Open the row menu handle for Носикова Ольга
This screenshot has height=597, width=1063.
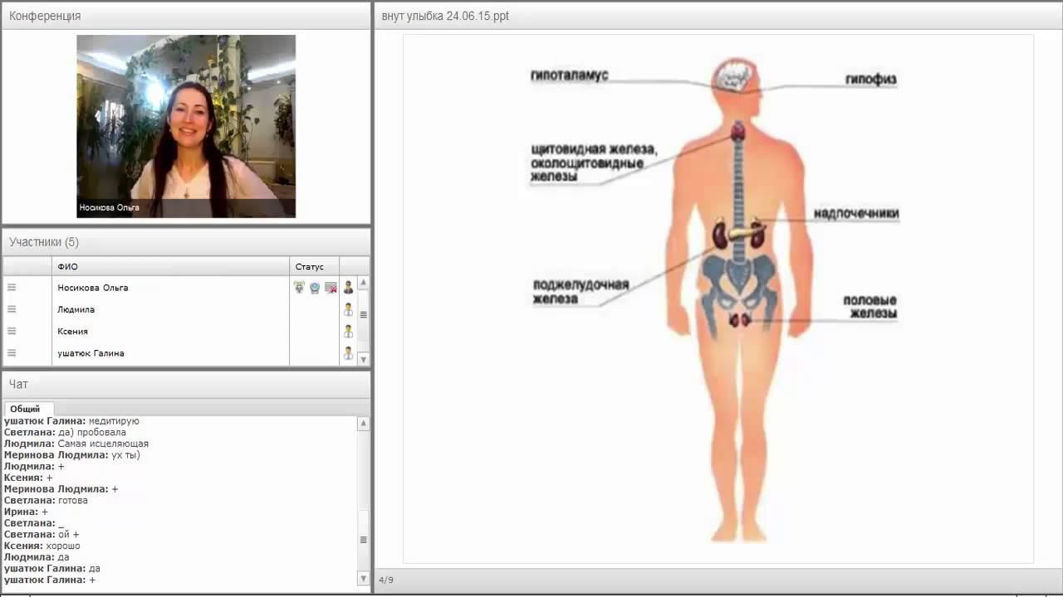point(12,288)
